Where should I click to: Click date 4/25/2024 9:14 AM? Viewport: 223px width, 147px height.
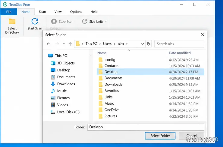click(x=184, y=85)
